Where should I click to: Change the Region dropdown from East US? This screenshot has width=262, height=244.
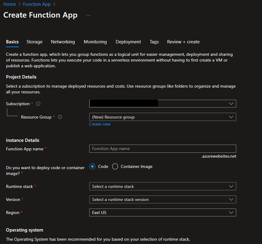click(162, 212)
